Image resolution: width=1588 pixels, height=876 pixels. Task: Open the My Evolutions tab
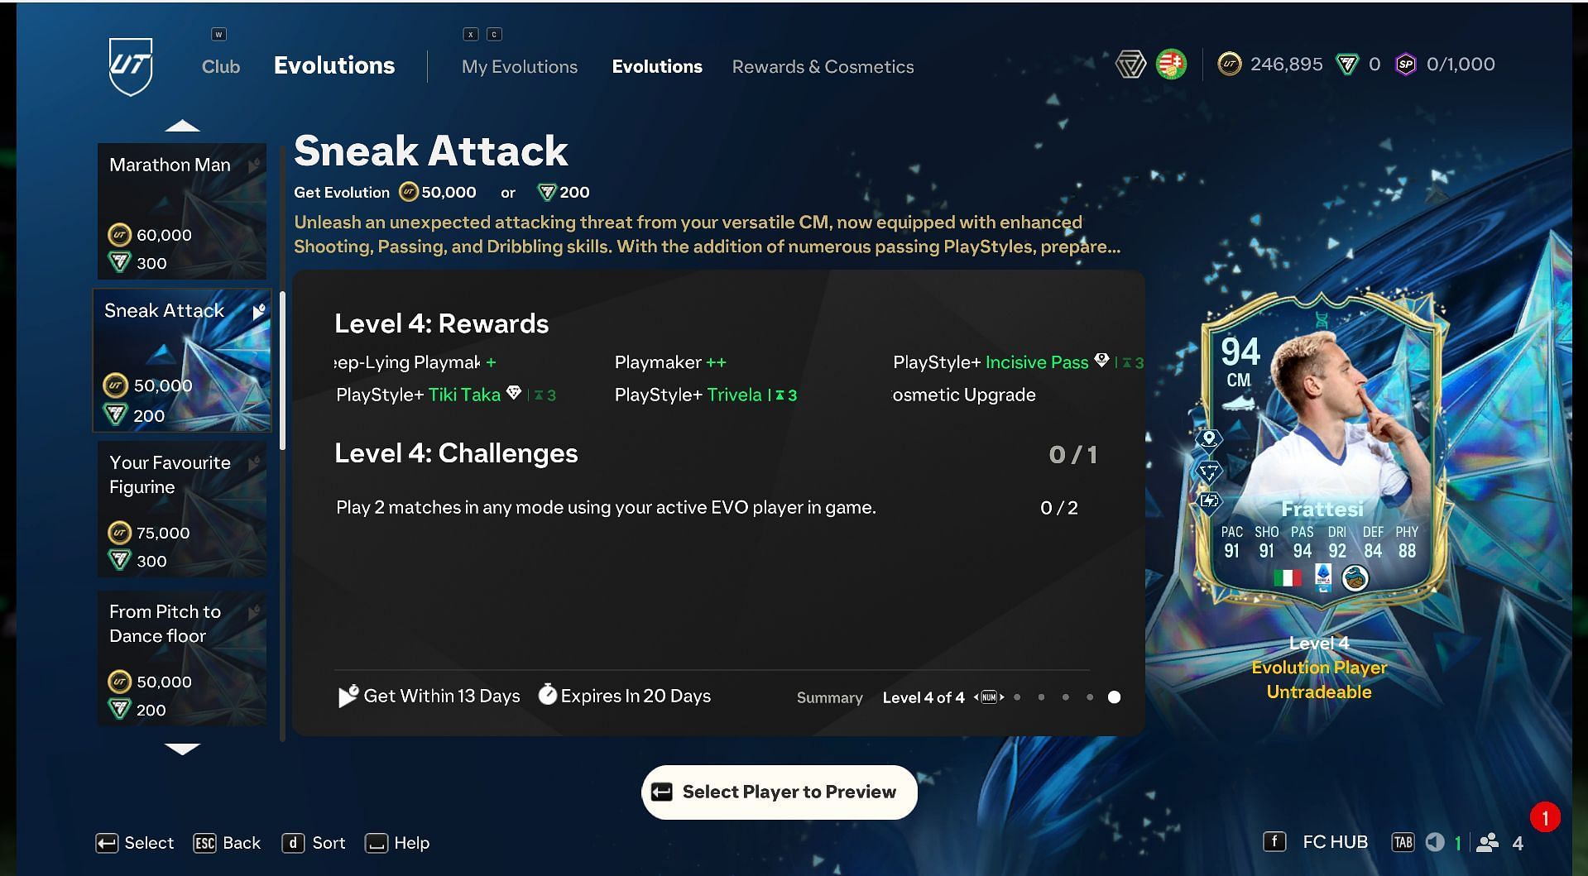(520, 67)
